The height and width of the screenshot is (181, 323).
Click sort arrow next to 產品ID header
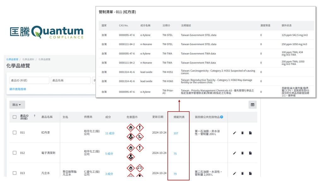(35, 116)
